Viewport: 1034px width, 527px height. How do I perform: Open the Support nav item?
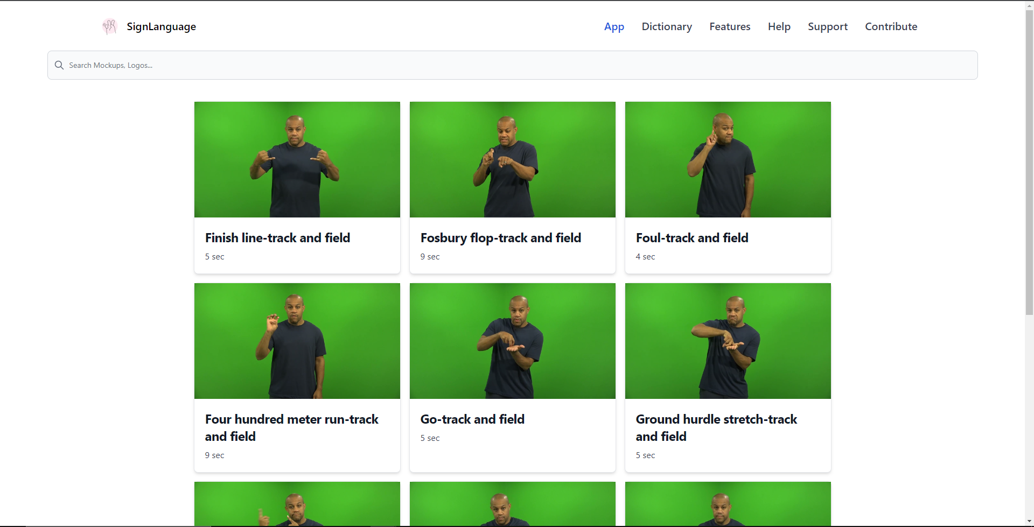pos(827,26)
